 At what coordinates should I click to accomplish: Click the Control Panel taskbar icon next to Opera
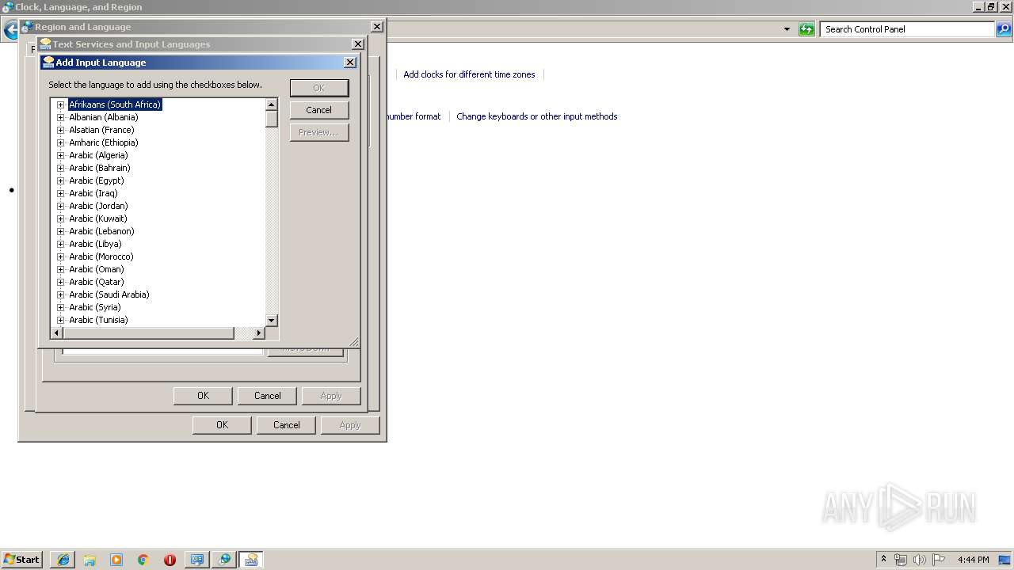[197, 560]
